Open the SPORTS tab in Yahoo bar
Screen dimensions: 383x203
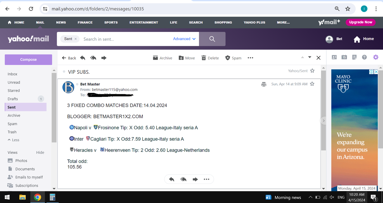tap(111, 22)
